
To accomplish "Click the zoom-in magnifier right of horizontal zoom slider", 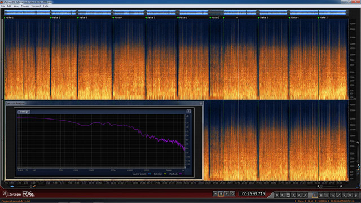I will 341,186.
